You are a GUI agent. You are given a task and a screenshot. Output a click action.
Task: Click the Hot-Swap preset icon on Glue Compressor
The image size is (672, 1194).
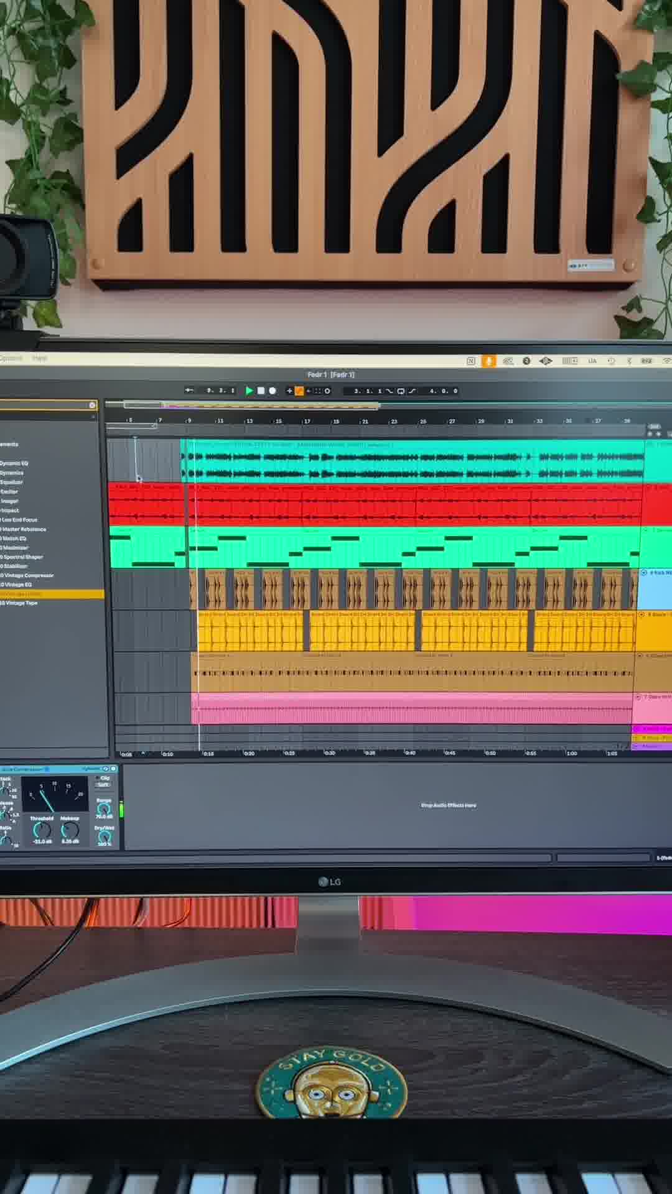(x=106, y=769)
